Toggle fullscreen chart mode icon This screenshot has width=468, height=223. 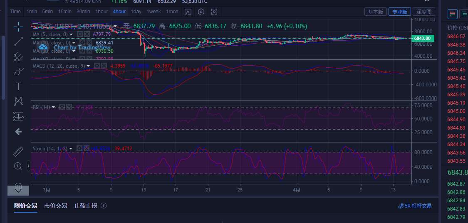[214, 12]
